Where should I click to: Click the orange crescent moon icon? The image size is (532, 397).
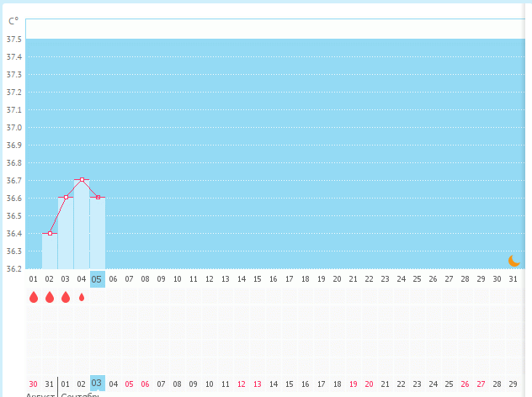513,261
